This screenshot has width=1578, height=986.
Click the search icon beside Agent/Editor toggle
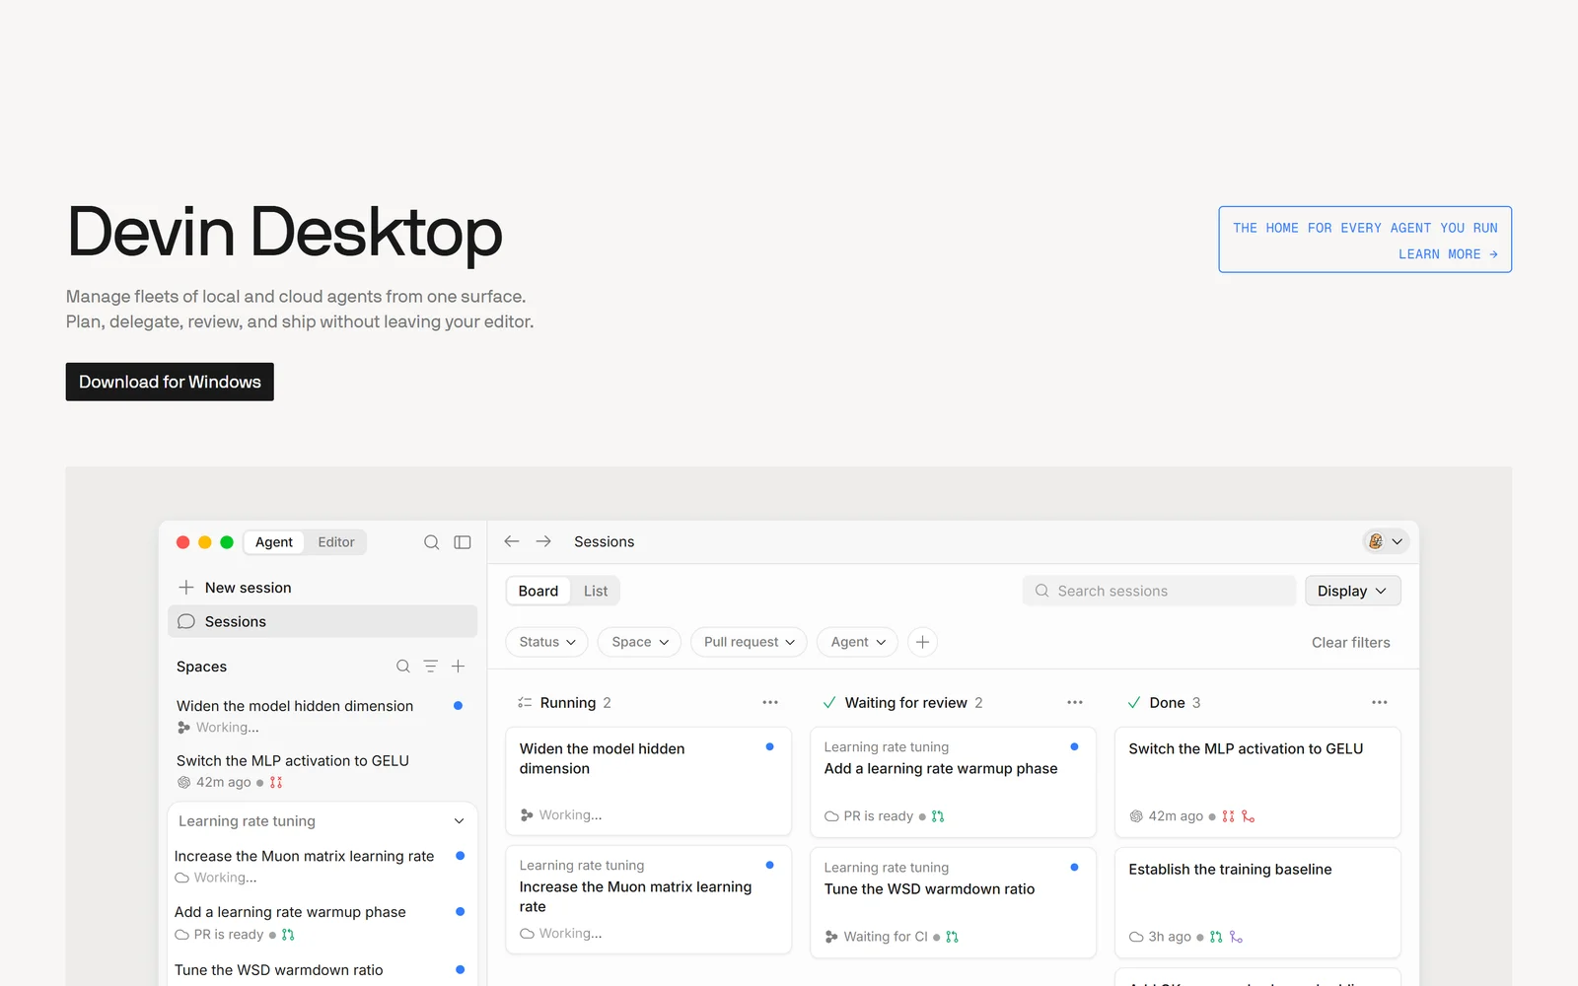pos(431,542)
